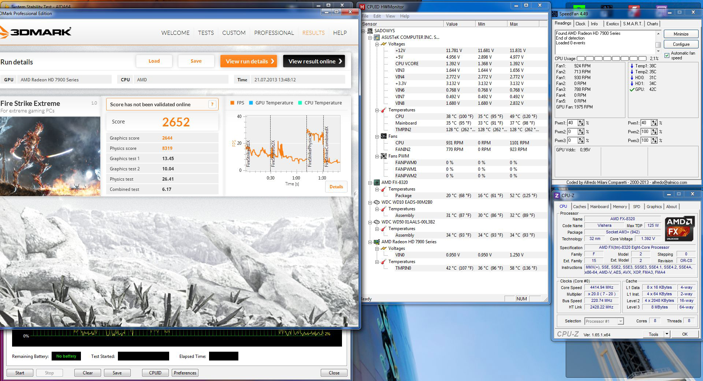Switch to the TESTS tab in 3DMark

click(x=206, y=33)
